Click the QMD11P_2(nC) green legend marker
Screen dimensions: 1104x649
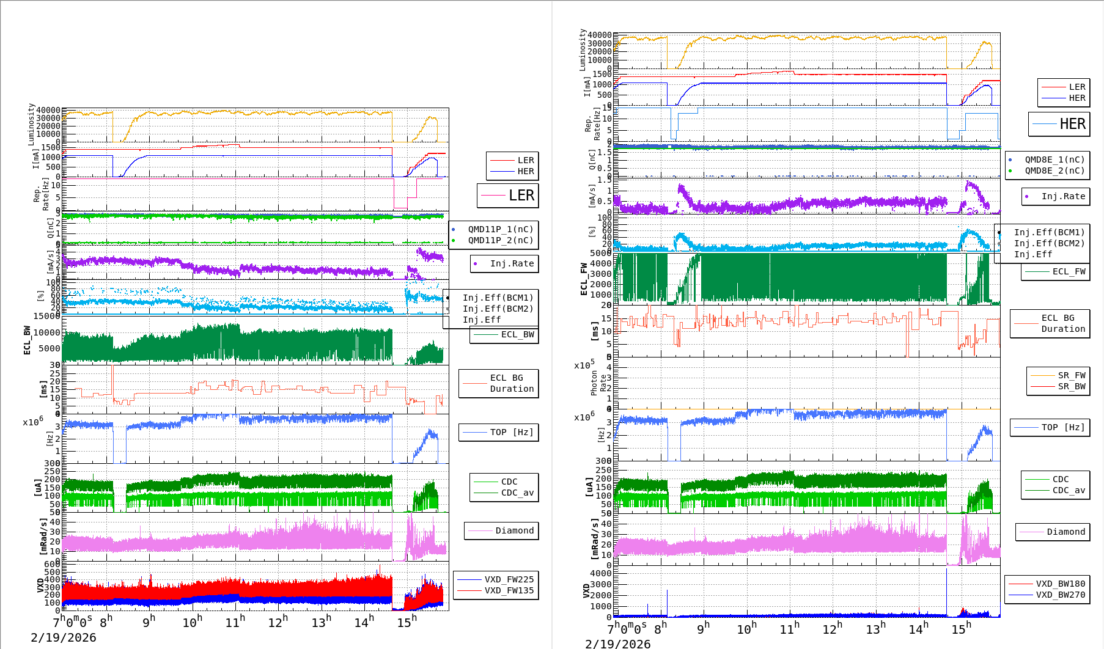point(453,241)
